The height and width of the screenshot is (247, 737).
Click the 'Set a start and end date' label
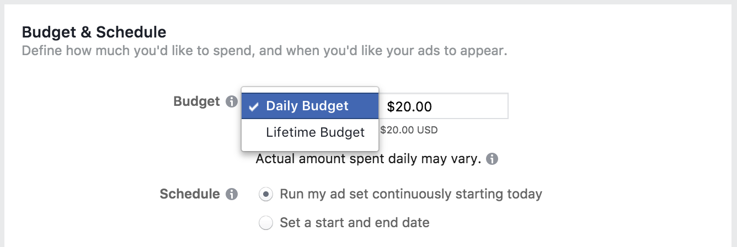point(355,223)
